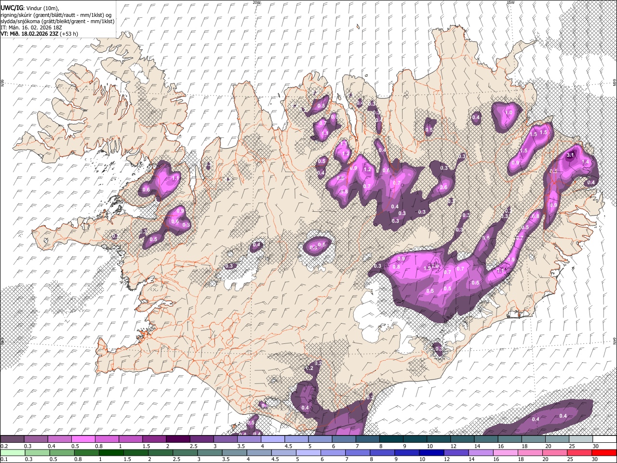Image resolution: width=617 pixels, height=463 pixels.
Task: Click the '1.0' snowfall value in the northeast
Action: tap(509, 112)
